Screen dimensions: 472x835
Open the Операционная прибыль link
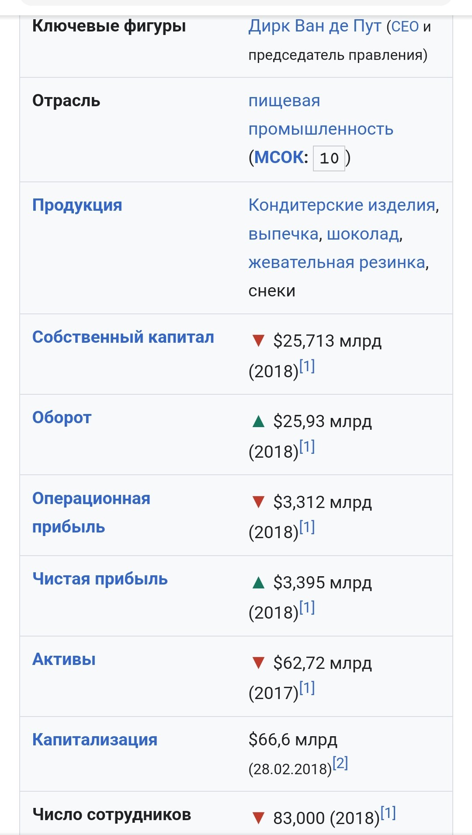point(91,512)
